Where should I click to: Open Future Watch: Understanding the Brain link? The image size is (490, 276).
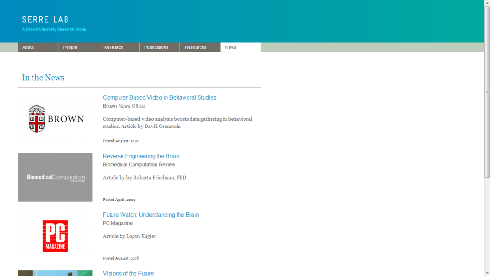[x=151, y=215]
